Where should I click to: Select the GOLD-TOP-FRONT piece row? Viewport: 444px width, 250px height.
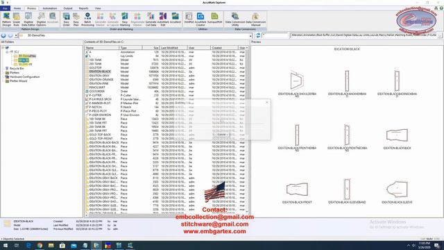pos(166,139)
